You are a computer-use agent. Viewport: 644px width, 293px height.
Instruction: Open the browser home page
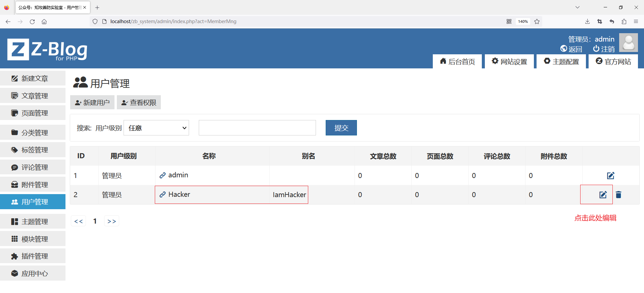(44, 21)
